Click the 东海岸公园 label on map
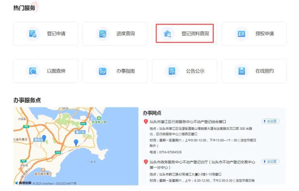This screenshot has height=191, width=299. 99,122
